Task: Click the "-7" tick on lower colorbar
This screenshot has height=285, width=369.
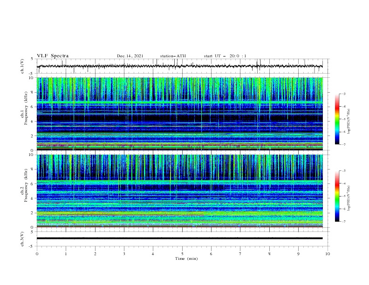Action: 343,222
